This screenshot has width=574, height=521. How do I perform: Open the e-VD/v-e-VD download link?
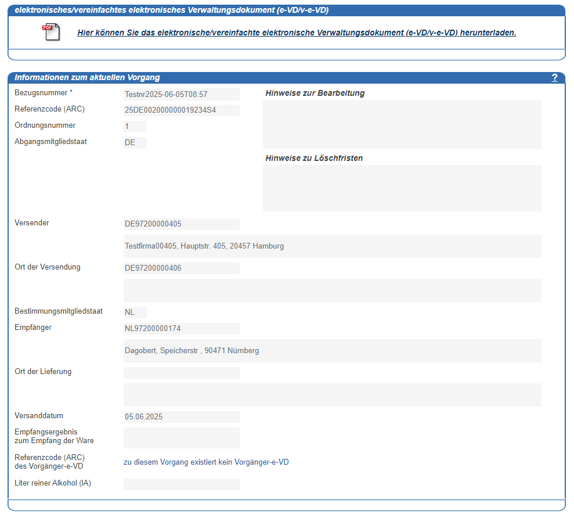point(297,33)
